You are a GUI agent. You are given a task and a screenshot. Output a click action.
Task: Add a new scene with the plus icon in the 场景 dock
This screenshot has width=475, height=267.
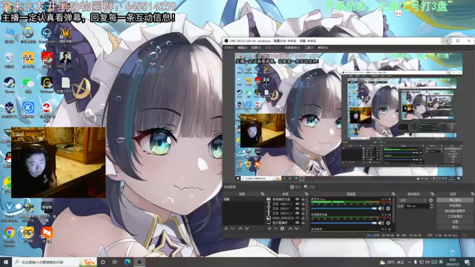pos(226,228)
